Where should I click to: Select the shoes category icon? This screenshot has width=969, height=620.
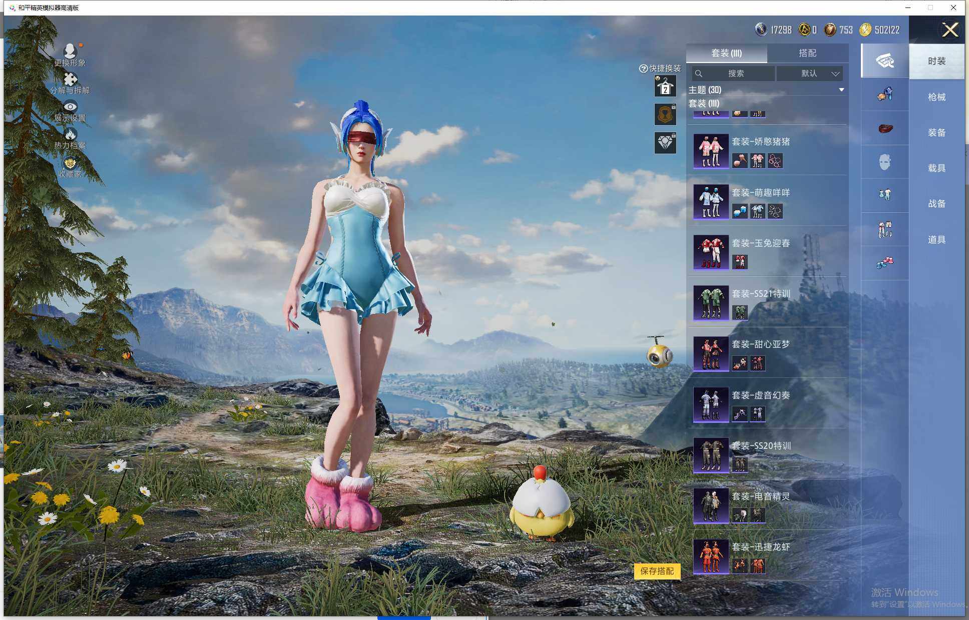click(884, 263)
